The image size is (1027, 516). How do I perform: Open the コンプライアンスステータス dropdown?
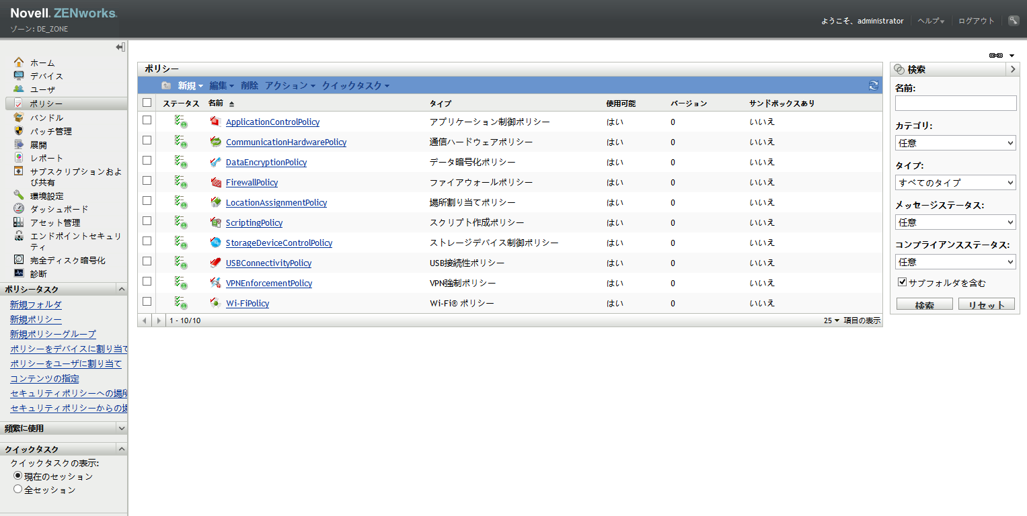[956, 262]
